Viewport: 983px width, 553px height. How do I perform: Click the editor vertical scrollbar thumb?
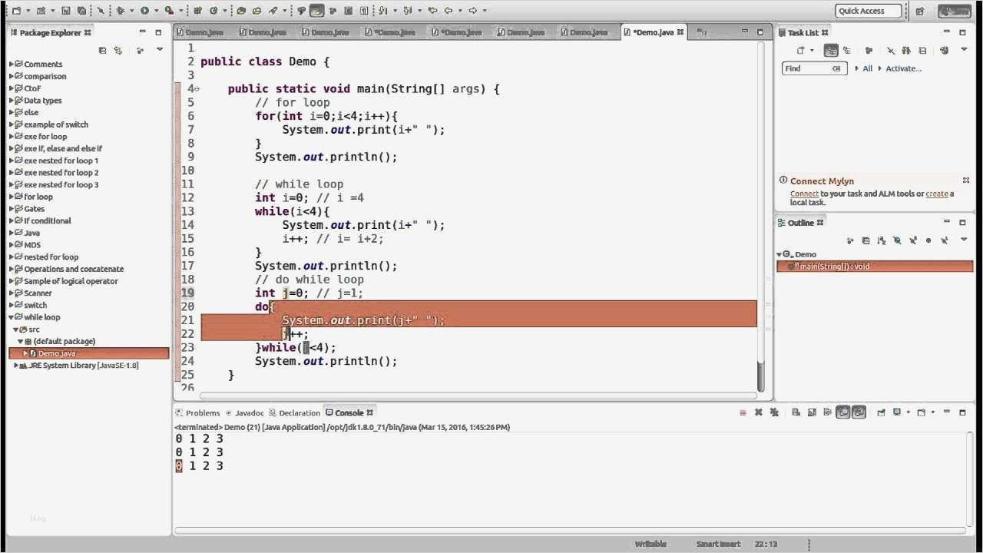[761, 376]
